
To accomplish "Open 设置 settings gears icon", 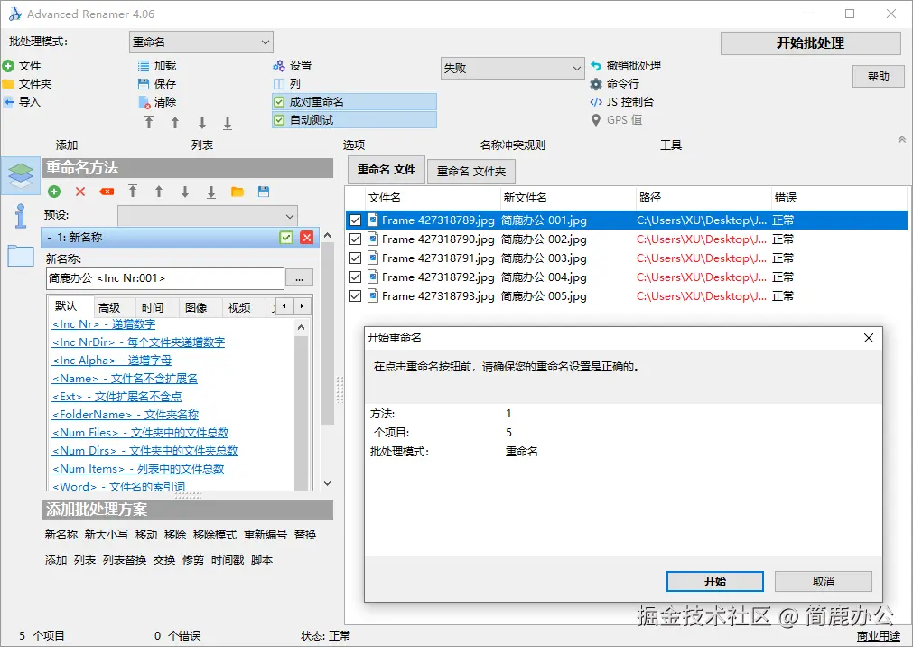I will pos(279,66).
